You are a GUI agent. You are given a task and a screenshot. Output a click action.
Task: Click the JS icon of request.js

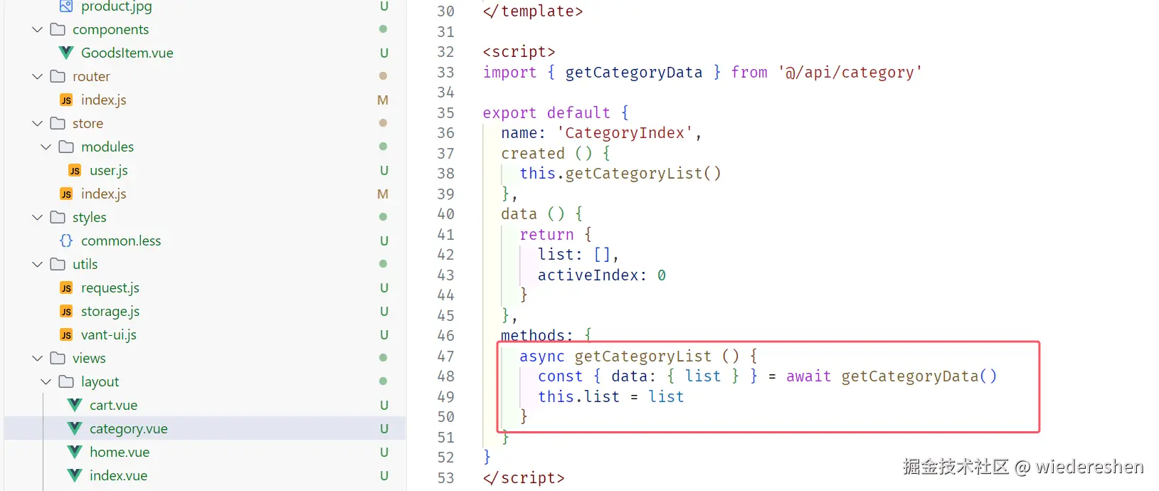(66, 288)
